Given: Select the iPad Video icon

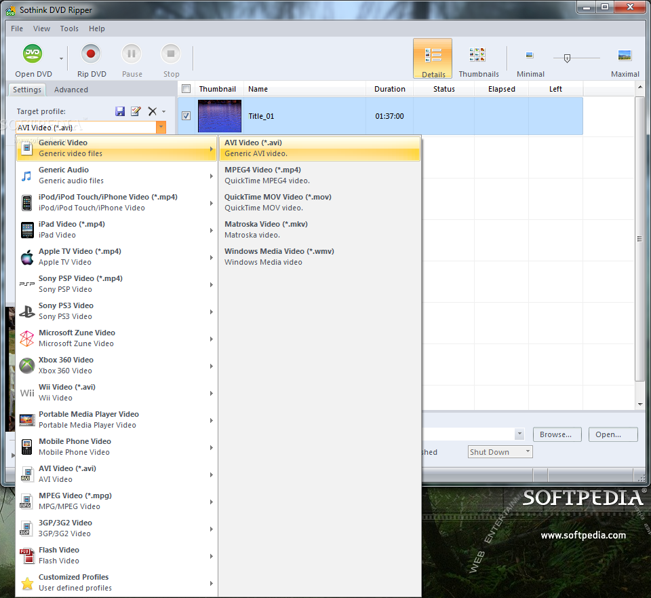Looking at the screenshot, I should 27,230.
